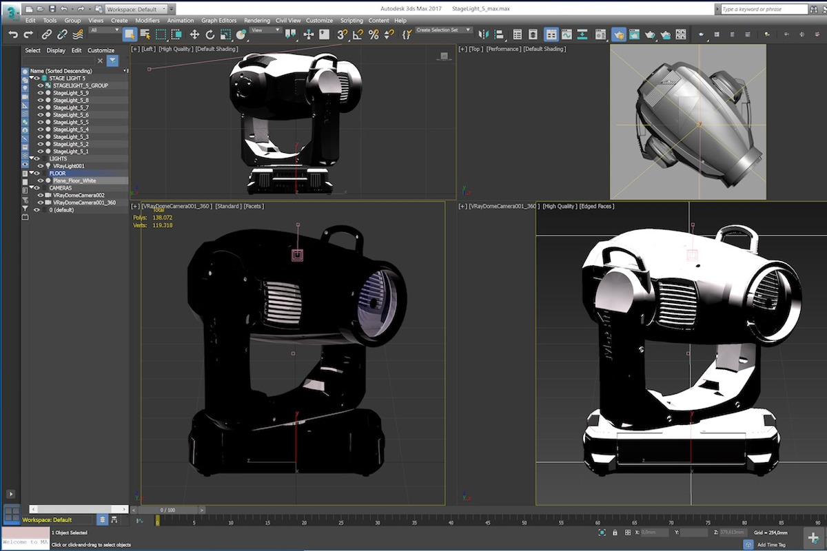Open Select by Name dialog icon

point(145,34)
